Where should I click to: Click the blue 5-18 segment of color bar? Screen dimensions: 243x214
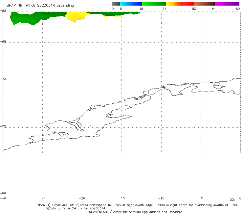[x=131, y=4]
